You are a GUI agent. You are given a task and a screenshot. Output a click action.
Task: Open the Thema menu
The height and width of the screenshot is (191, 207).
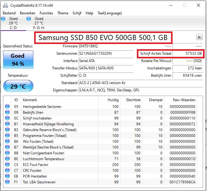[63, 13]
